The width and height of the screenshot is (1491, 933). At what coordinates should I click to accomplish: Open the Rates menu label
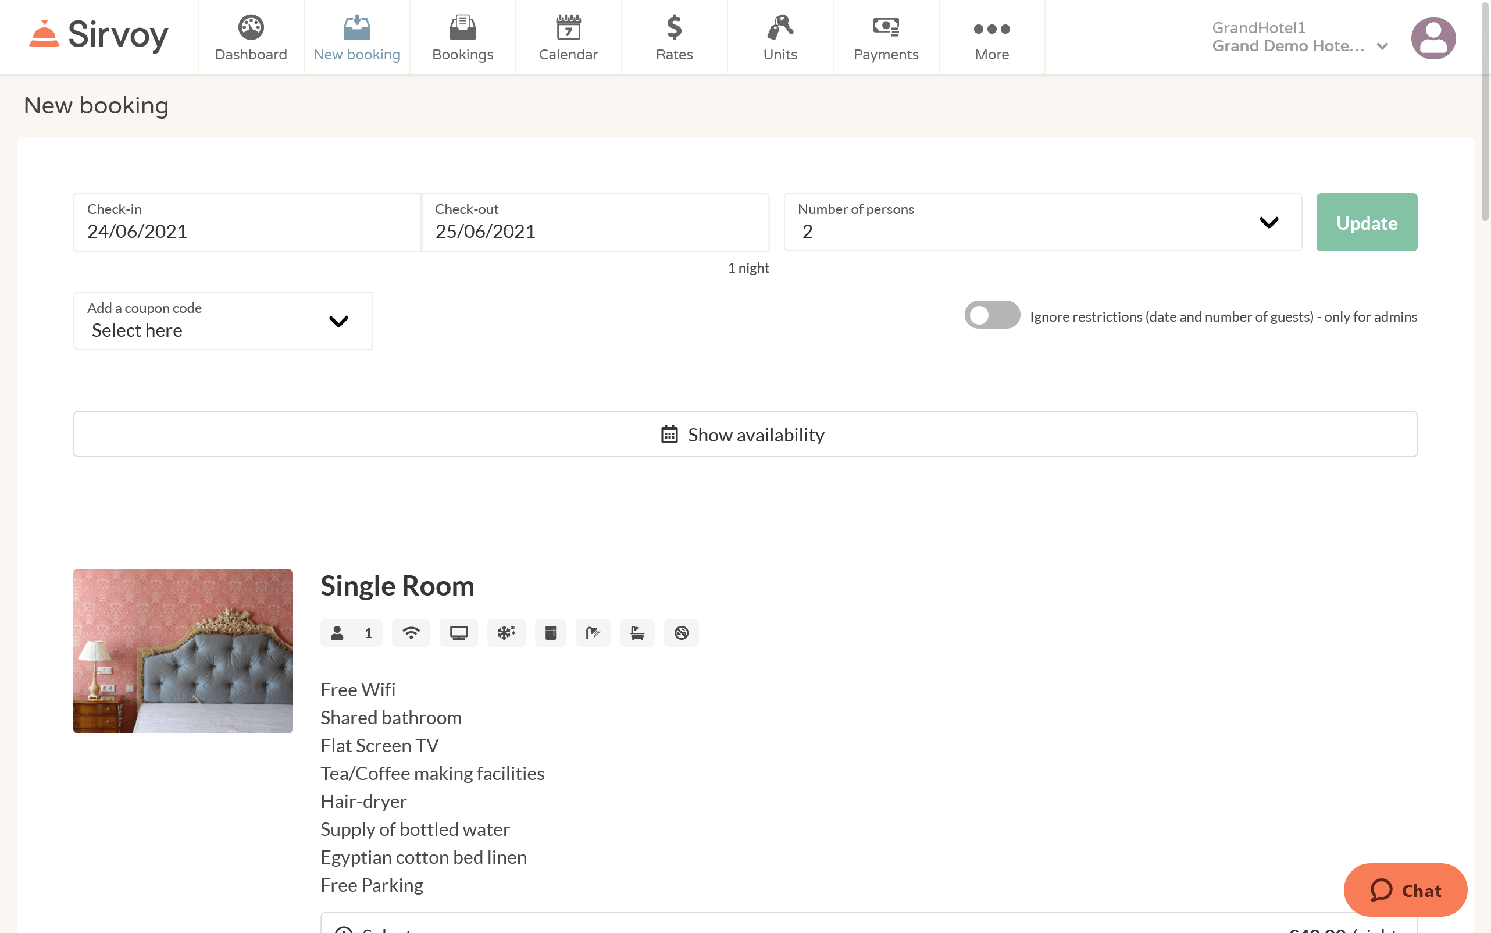coord(674,54)
